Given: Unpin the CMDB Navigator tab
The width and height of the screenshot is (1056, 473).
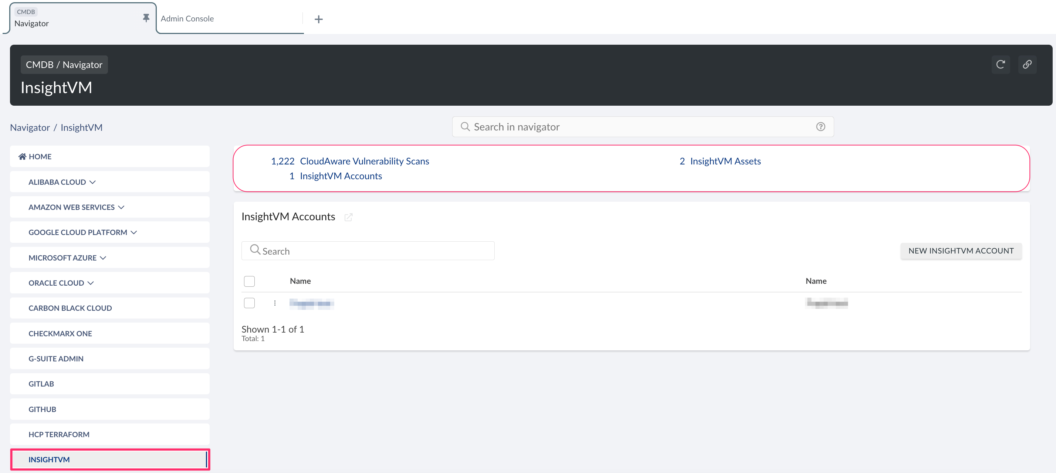Looking at the screenshot, I should click(x=146, y=18).
